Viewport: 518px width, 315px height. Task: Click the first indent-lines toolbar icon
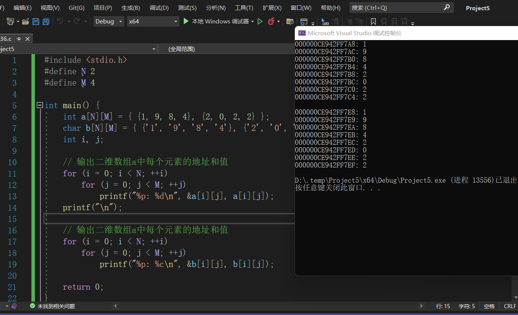(x=349, y=22)
